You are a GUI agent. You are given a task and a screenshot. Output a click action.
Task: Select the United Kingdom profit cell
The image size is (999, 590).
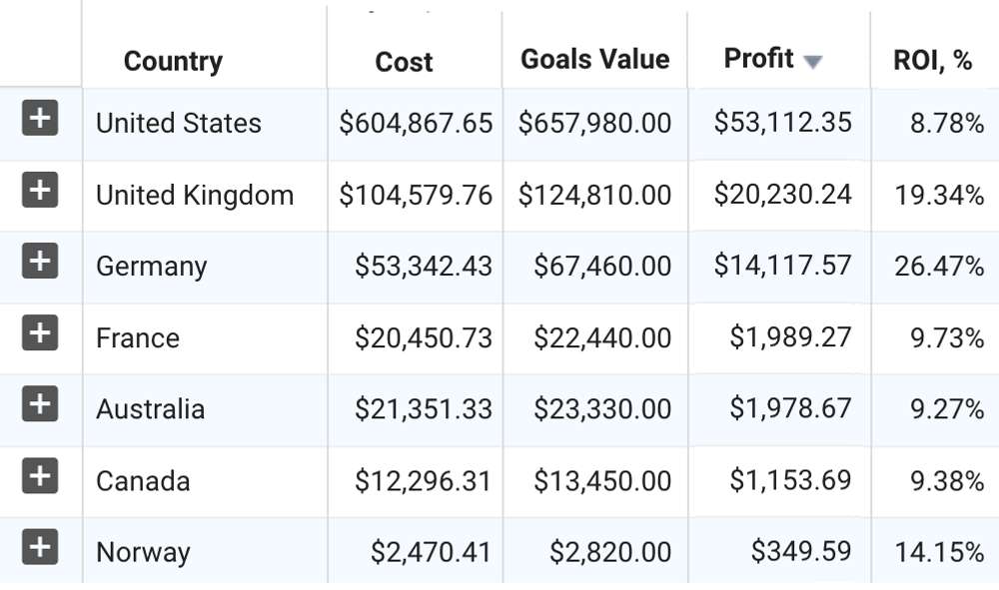(782, 195)
